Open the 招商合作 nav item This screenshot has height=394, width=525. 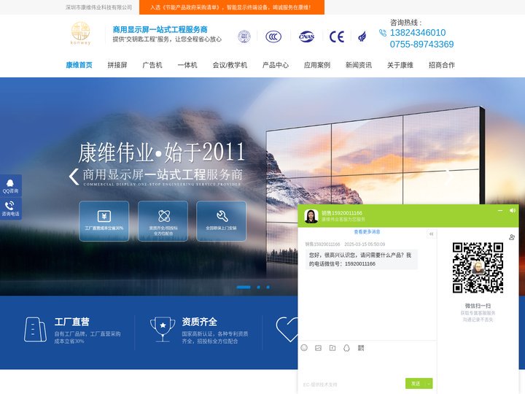[x=442, y=65]
